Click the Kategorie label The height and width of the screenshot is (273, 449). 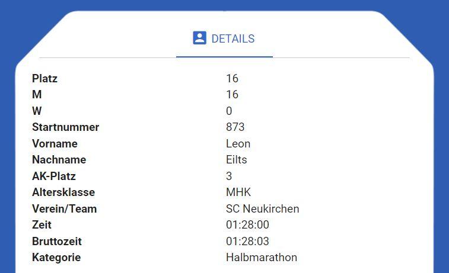(x=56, y=257)
